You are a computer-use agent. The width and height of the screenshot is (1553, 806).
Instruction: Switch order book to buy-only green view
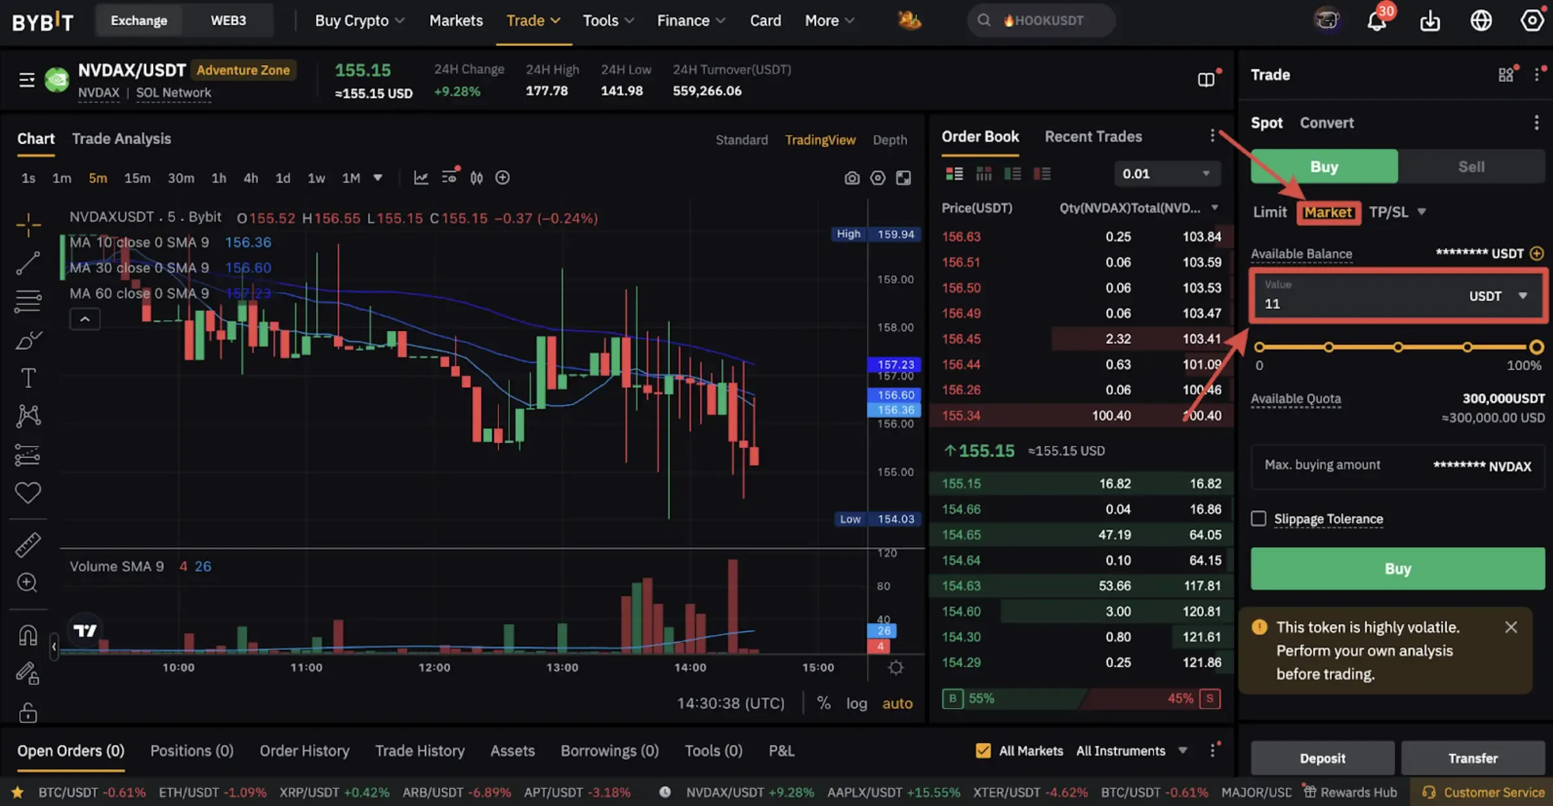pyautogui.click(x=1013, y=173)
